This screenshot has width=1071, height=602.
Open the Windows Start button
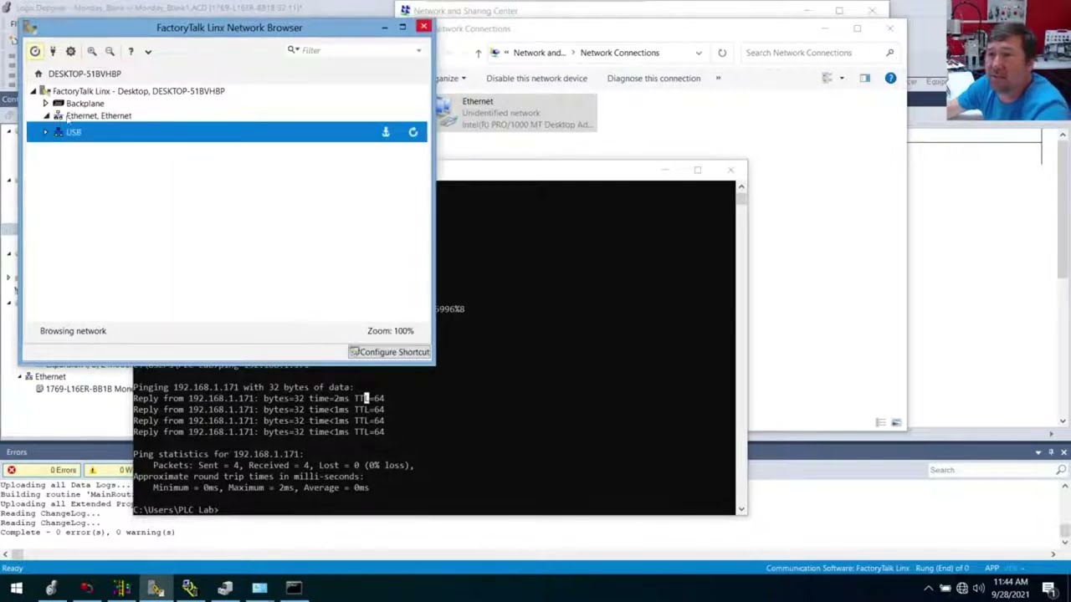point(16,588)
